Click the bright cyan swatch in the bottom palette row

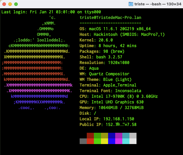126,141
